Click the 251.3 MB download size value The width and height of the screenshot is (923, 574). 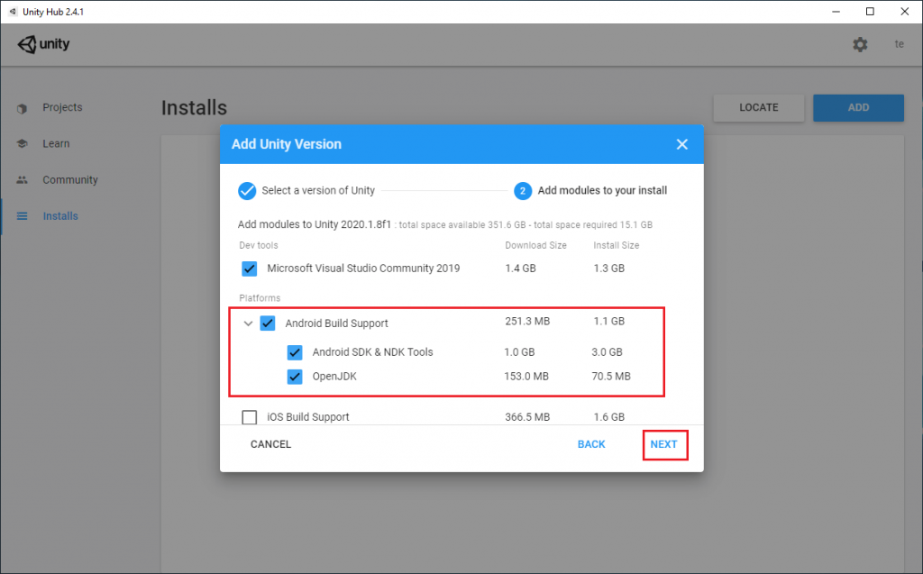pyautogui.click(x=527, y=322)
